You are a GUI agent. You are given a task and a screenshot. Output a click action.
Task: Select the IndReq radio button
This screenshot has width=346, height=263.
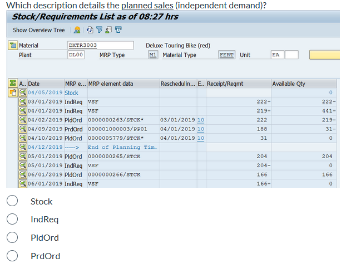point(12,219)
